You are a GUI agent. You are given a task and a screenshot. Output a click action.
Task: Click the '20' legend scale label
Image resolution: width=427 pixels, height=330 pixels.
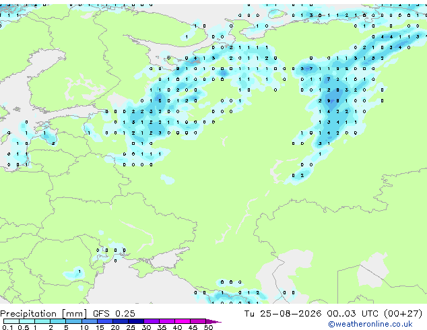[115, 327]
